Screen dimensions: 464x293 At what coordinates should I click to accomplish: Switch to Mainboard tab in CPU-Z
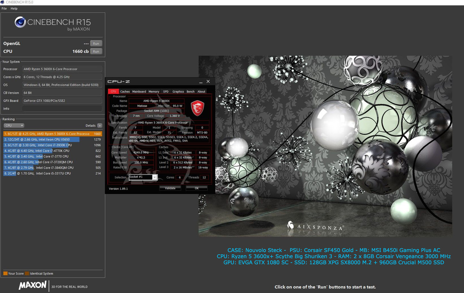(139, 92)
